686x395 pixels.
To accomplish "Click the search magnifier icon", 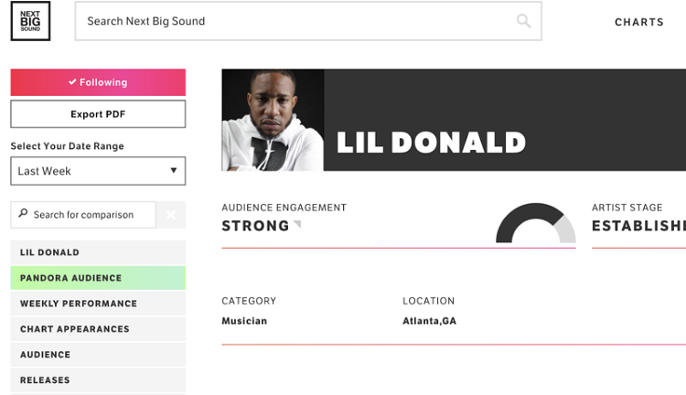I will pos(523,21).
